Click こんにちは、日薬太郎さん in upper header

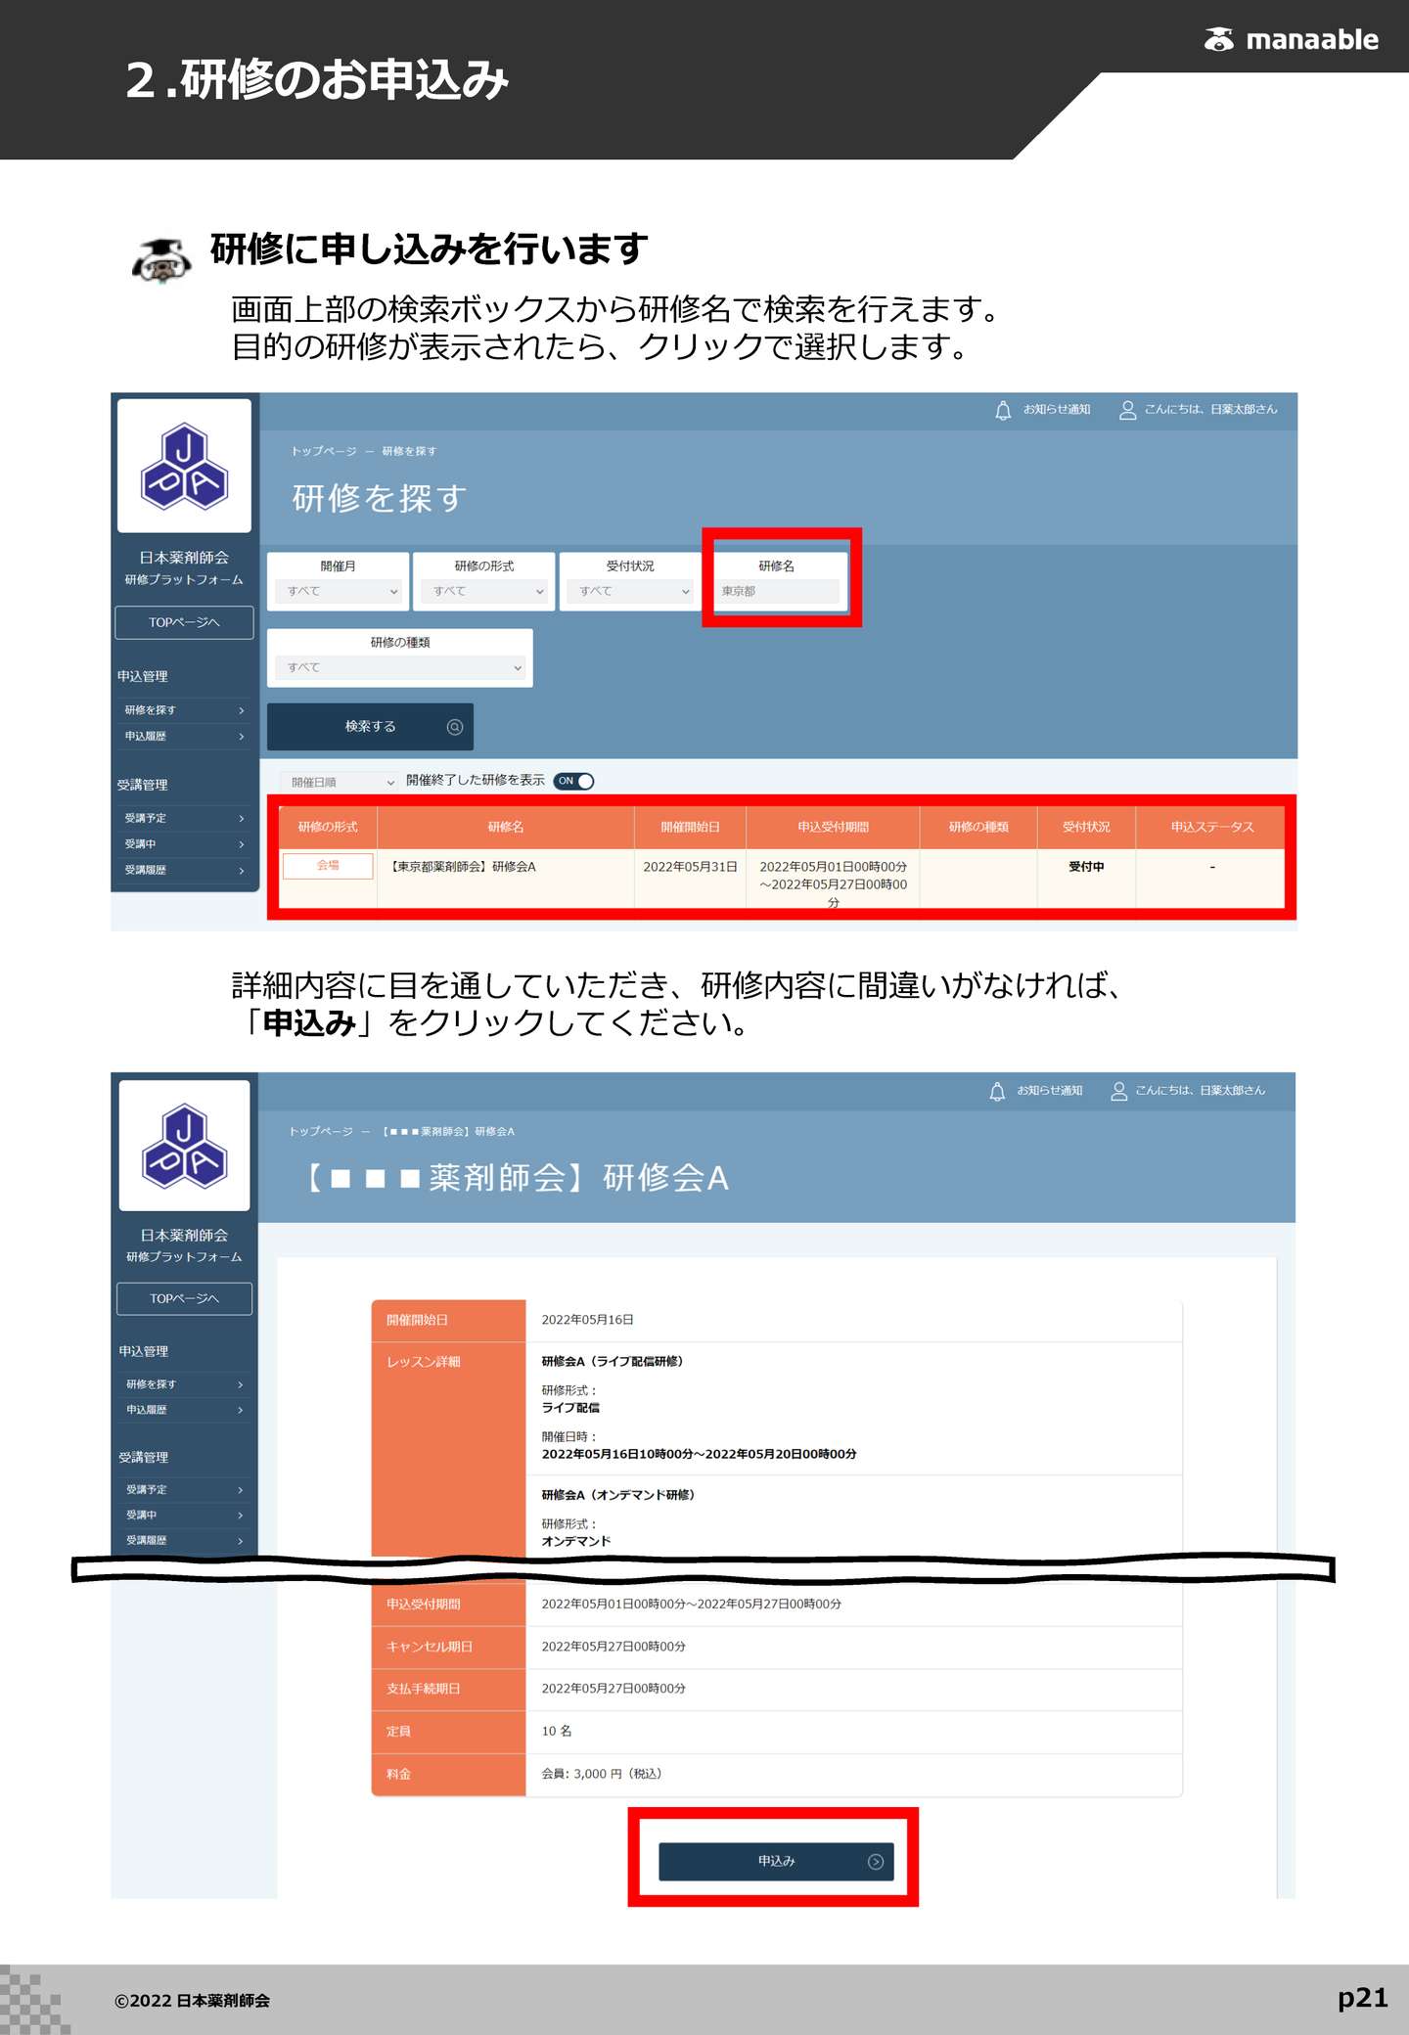[1211, 409]
